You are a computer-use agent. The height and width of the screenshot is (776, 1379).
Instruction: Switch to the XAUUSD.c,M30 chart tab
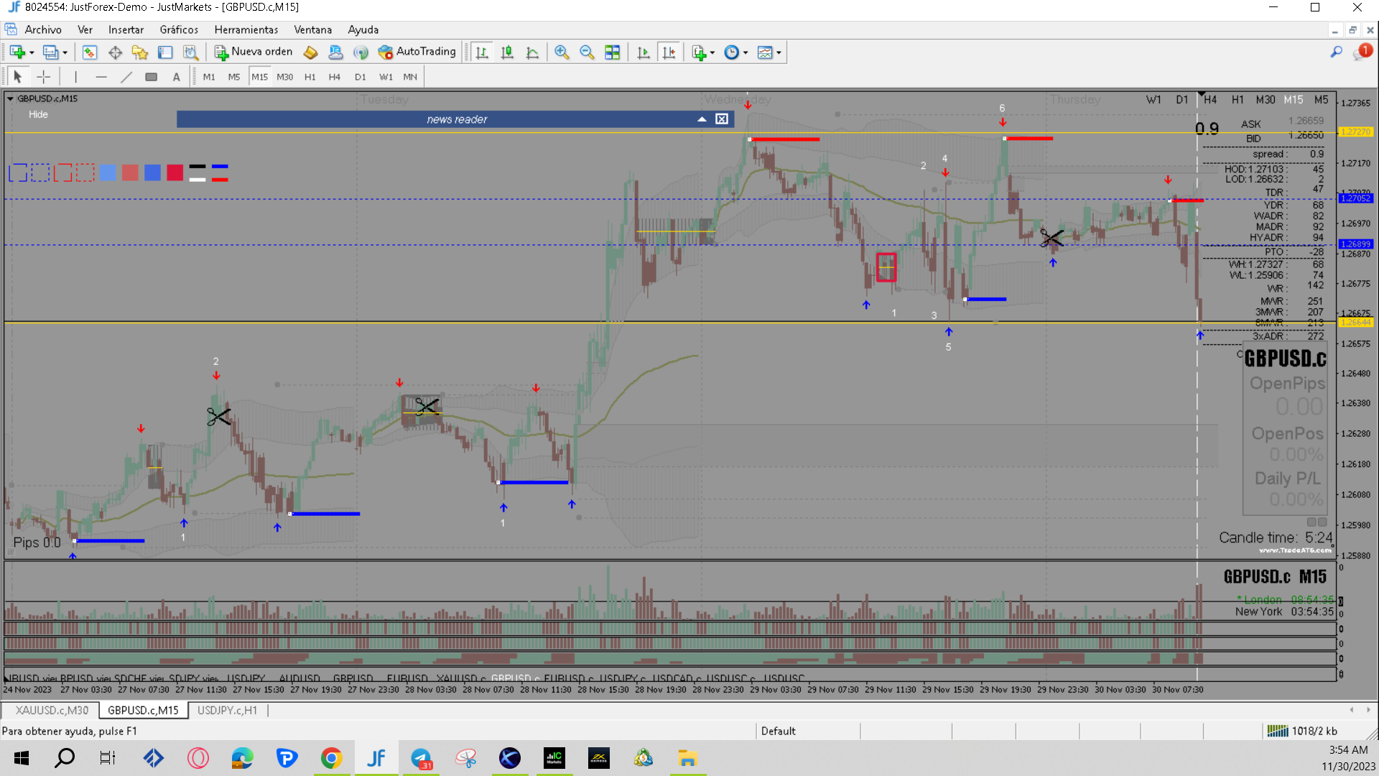[52, 710]
